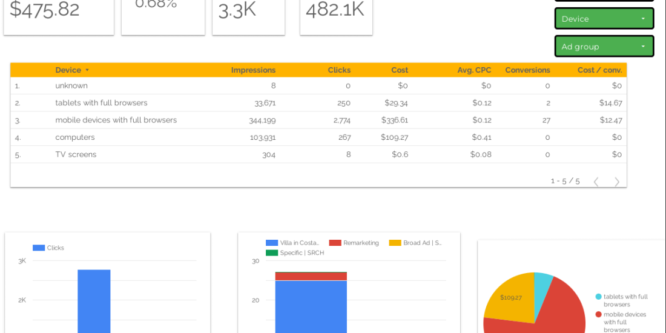Click the $0.08 Avg. CPC value
Image resolution: width=666 pixels, height=333 pixels.
tap(481, 154)
